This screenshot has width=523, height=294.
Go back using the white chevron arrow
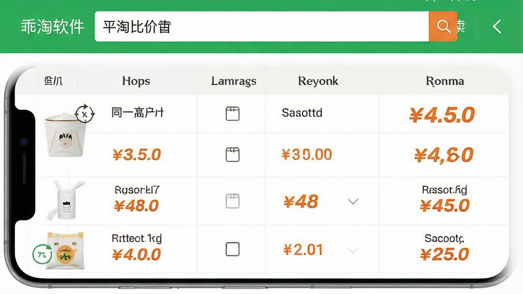pyautogui.click(x=496, y=27)
